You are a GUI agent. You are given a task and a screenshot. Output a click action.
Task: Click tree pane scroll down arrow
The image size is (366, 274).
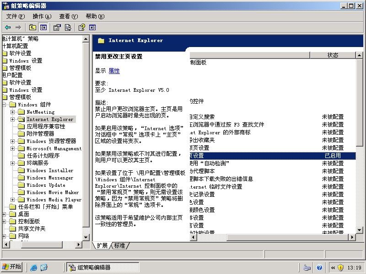coord(86,237)
